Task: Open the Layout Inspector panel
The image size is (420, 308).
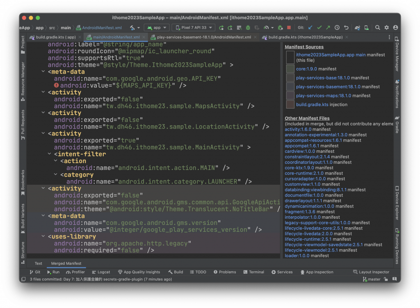Action: tap(371, 272)
